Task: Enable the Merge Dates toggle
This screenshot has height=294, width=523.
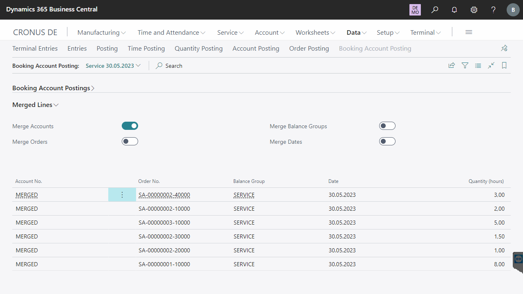Action: coord(387,141)
